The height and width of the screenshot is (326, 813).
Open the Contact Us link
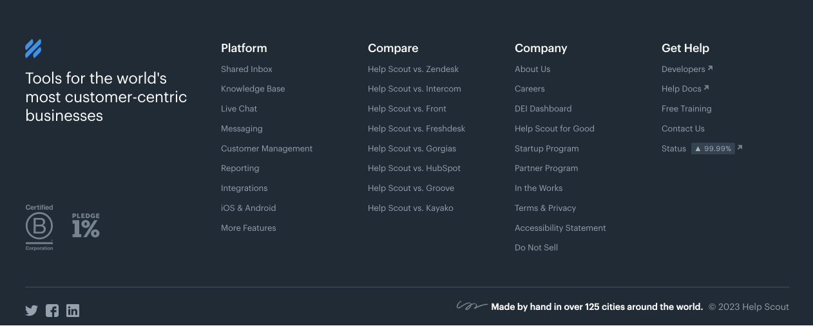click(x=683, y=129)
